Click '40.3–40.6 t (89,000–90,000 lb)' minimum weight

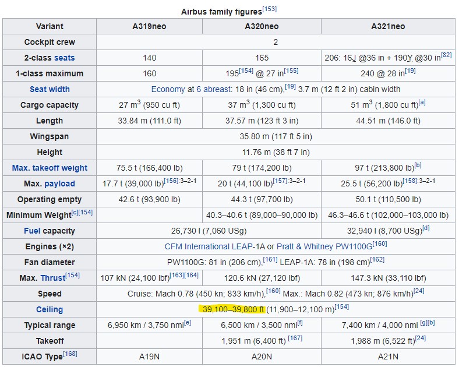pyautogui.click(x=262, y=215)
